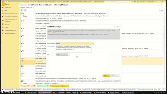Check the checkbox for publication 7
The width and height of the screenshot is (167, 94).
coord(22,38)
